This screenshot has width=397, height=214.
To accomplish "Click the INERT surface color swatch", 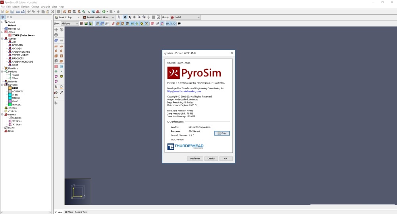I will 10,88.
